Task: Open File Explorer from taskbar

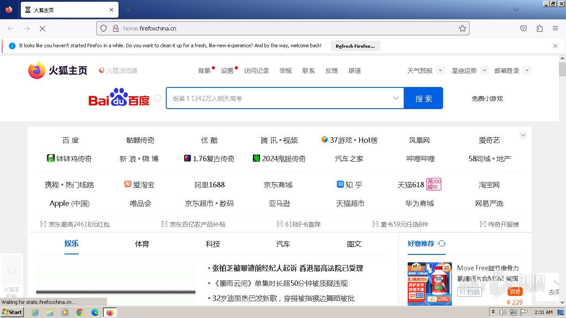Action: coord(50,312)
